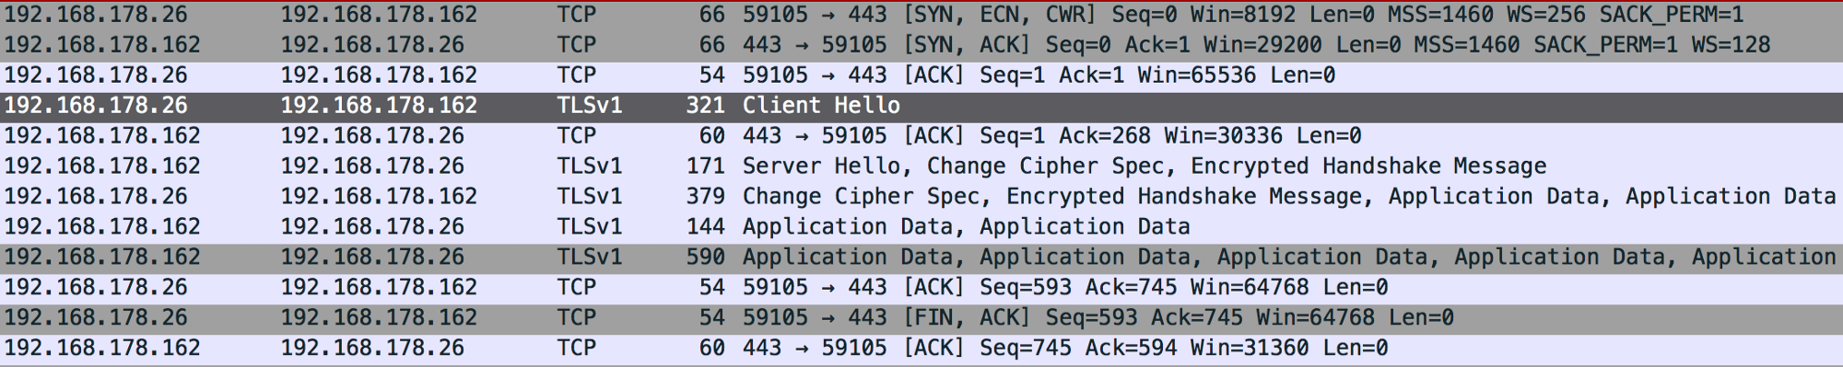Select the 144-byte Application Data packet

(921, 227)
